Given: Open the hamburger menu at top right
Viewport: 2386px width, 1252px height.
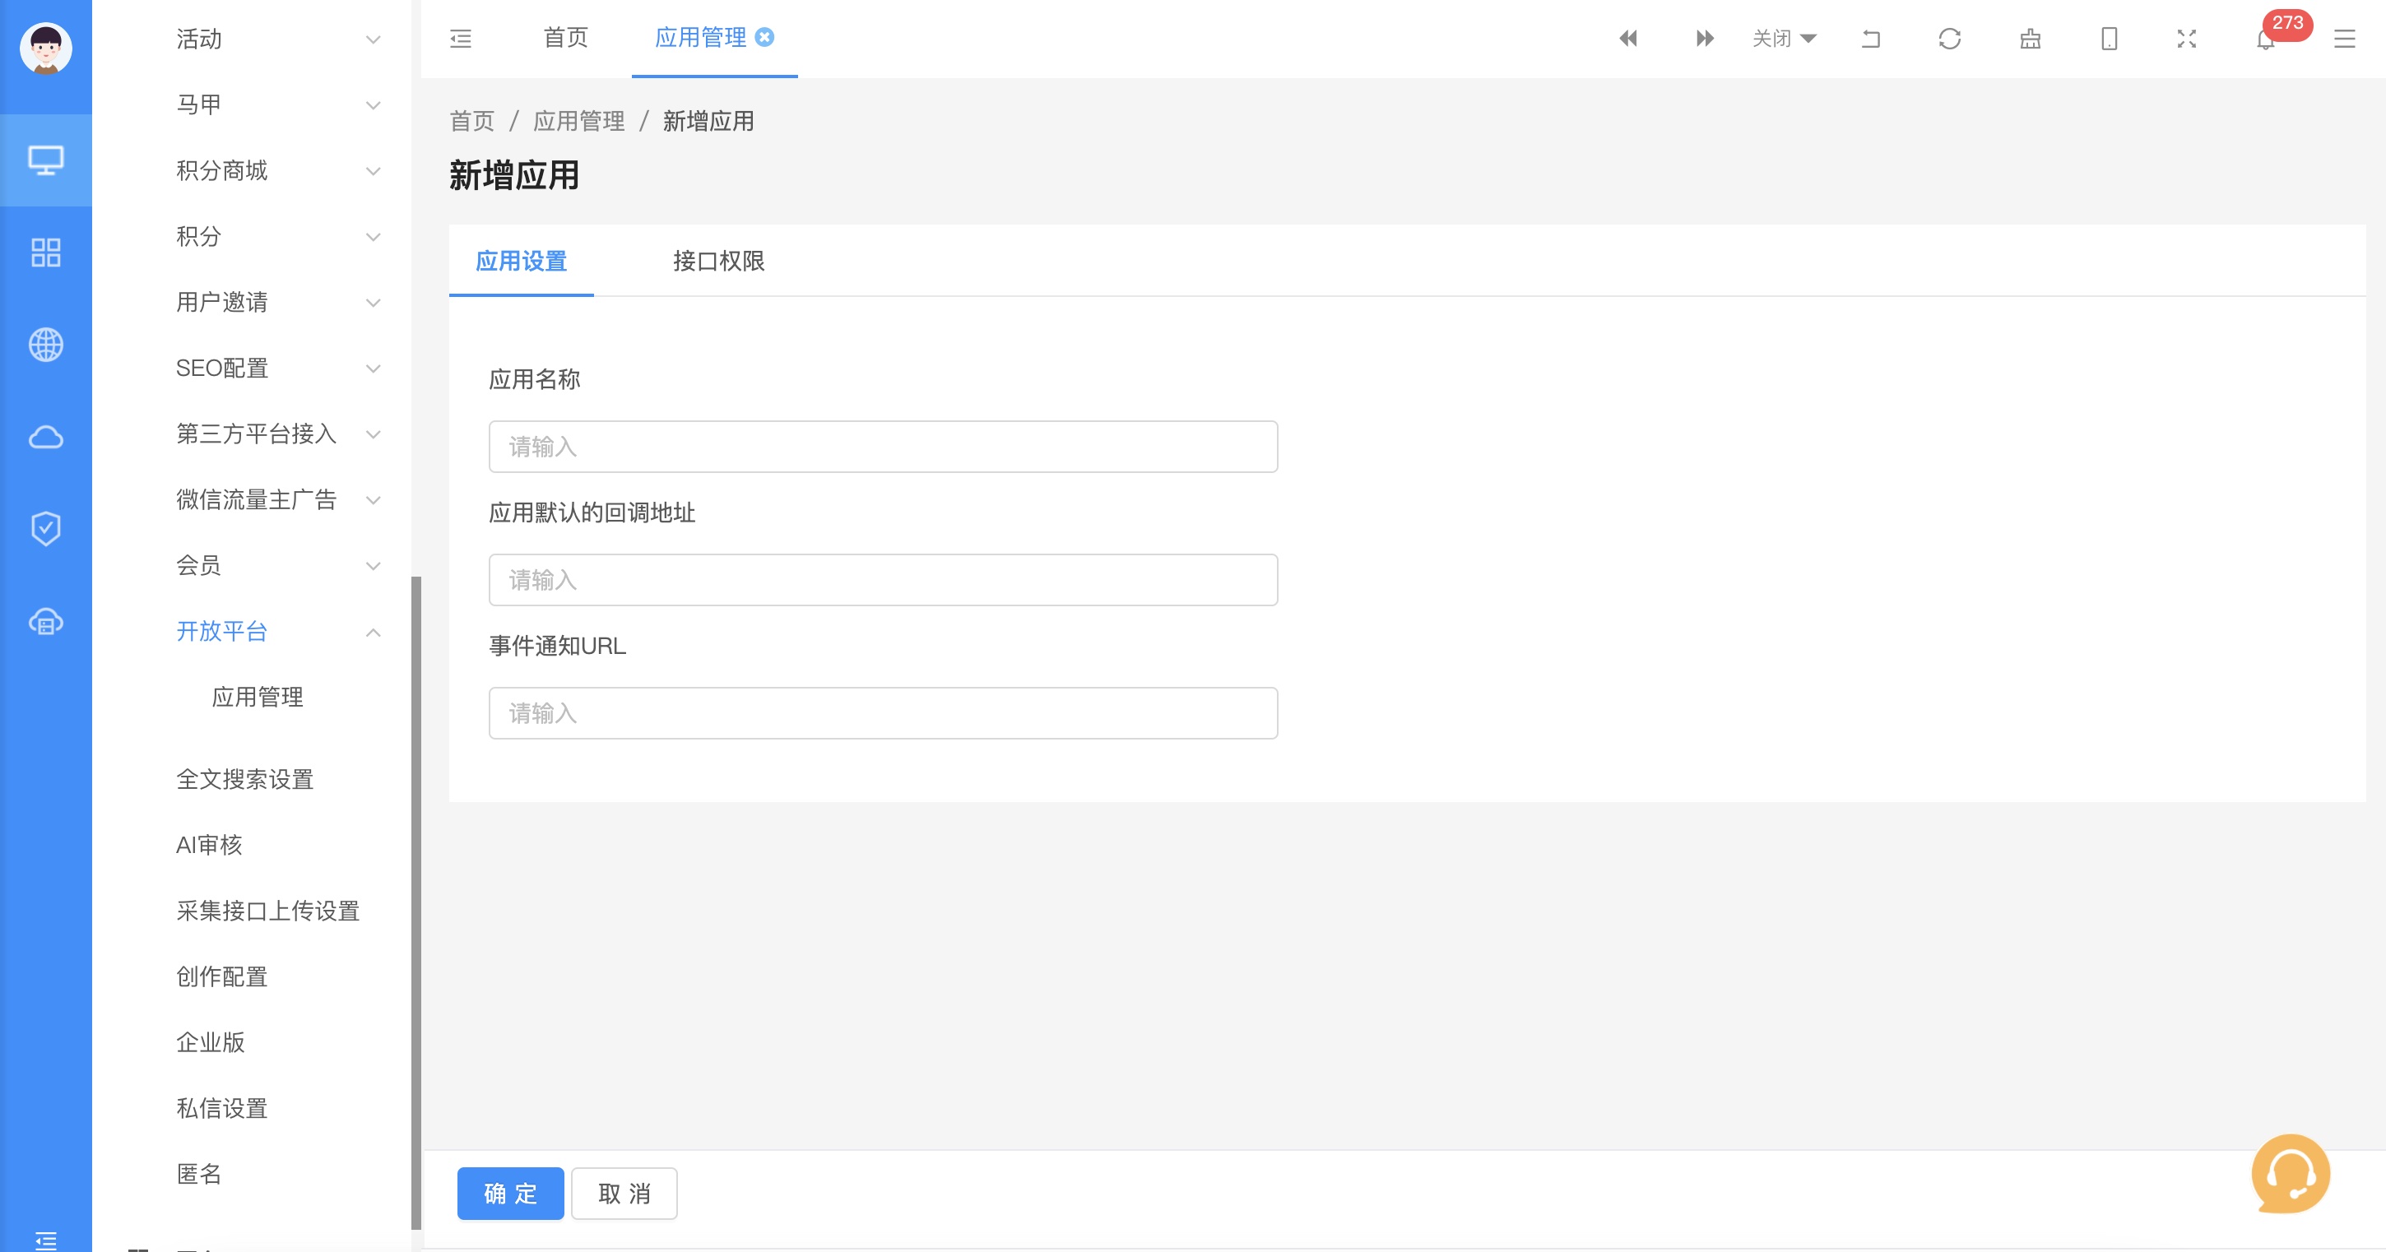Looking at the screenshot, I should [2344, 38].
